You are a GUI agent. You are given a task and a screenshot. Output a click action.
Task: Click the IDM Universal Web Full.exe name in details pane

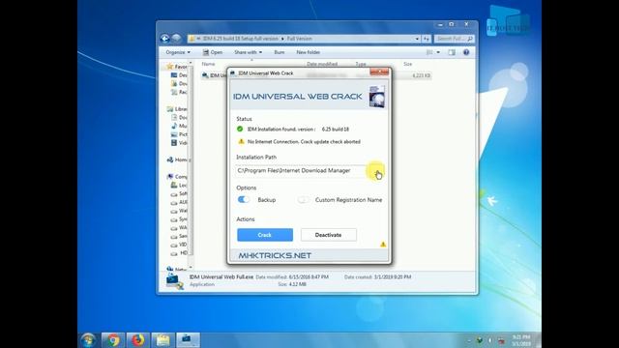coord(221,277)
